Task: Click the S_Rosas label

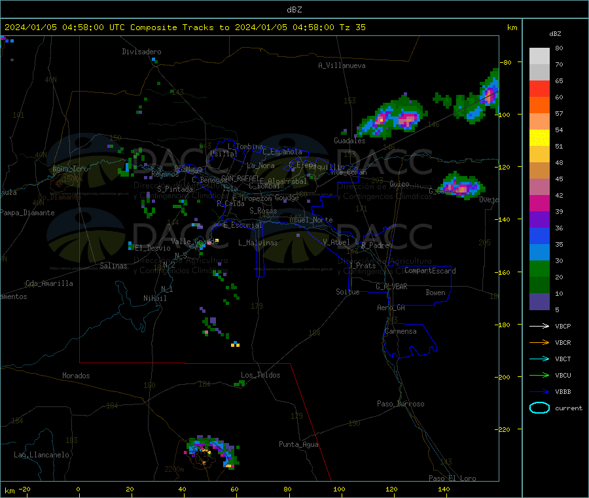Action: tap(263, 211)
